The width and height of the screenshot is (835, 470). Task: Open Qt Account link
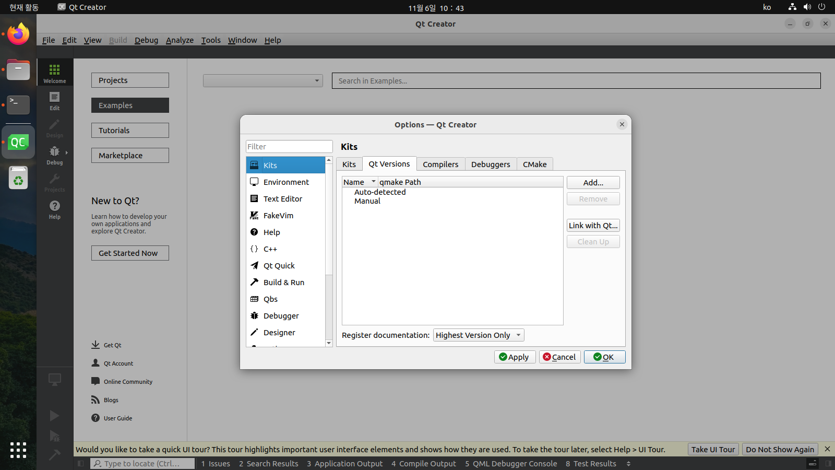[x=118, y=363]
